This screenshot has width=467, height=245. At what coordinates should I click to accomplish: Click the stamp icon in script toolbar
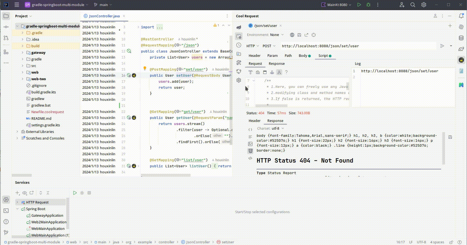coord(272,72)
